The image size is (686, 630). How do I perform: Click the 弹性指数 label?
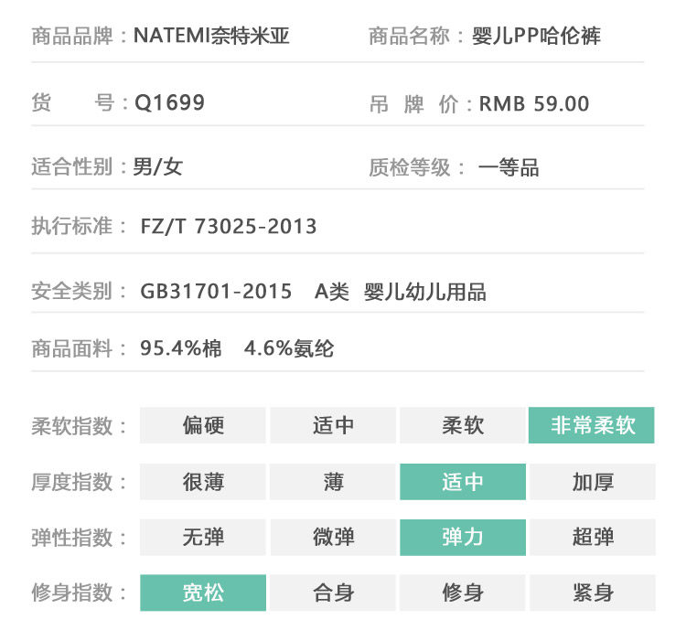[x=72, y=538]
